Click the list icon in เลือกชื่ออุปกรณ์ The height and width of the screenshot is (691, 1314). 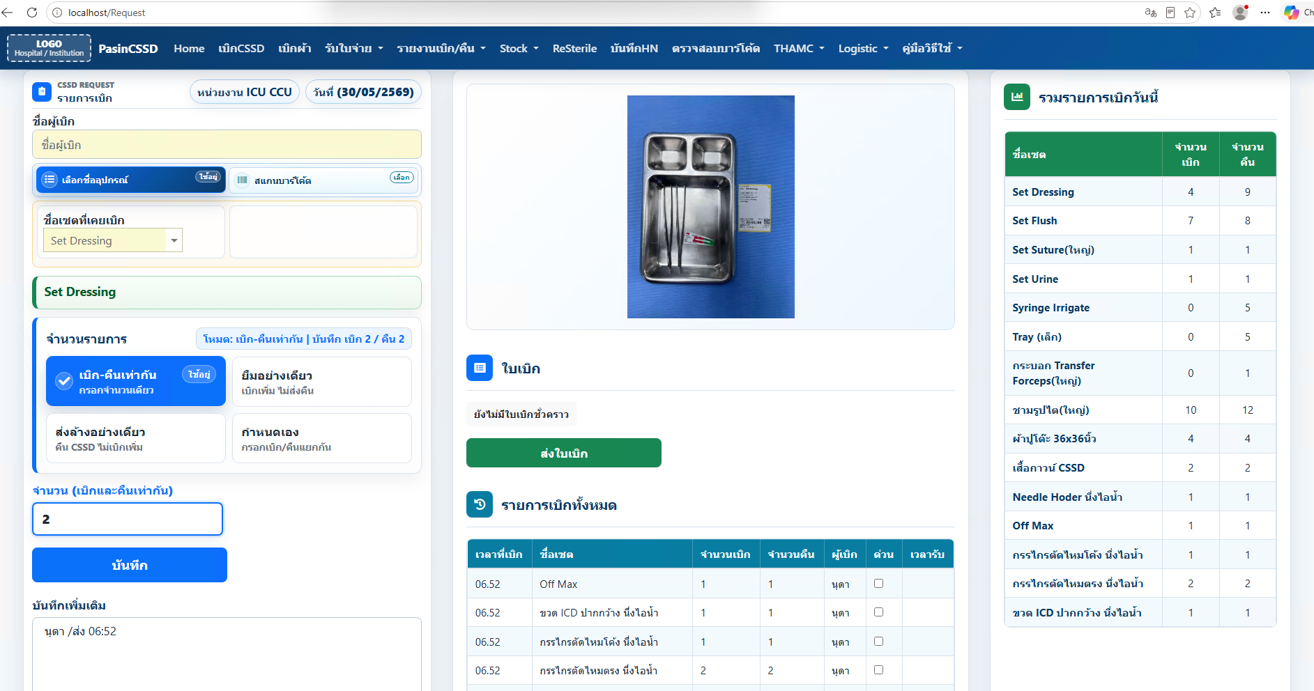coord(49,180)
